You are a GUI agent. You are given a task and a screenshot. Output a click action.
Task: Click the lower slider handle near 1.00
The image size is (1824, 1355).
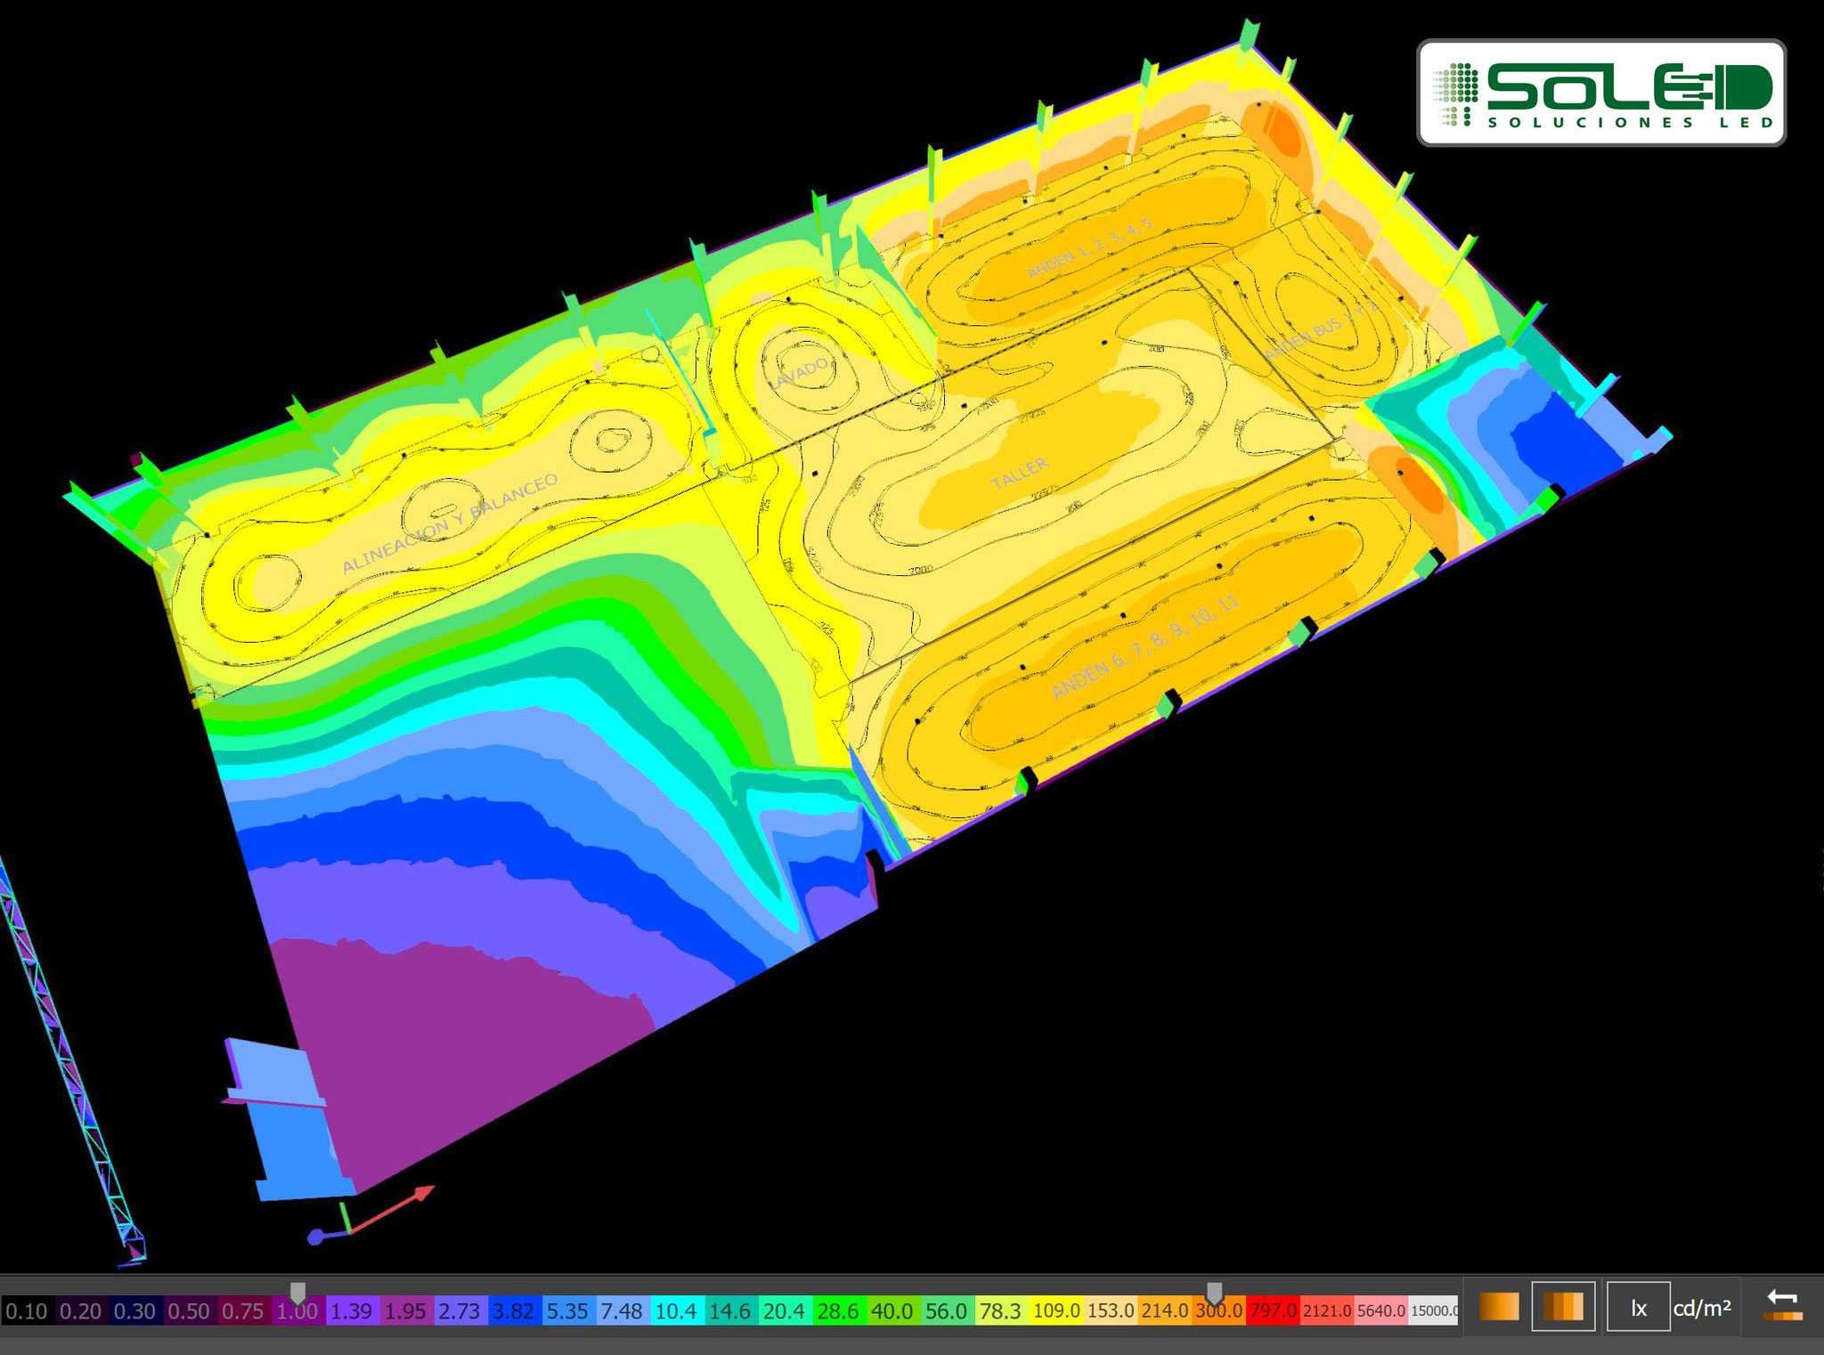(x=298, y=1293)
